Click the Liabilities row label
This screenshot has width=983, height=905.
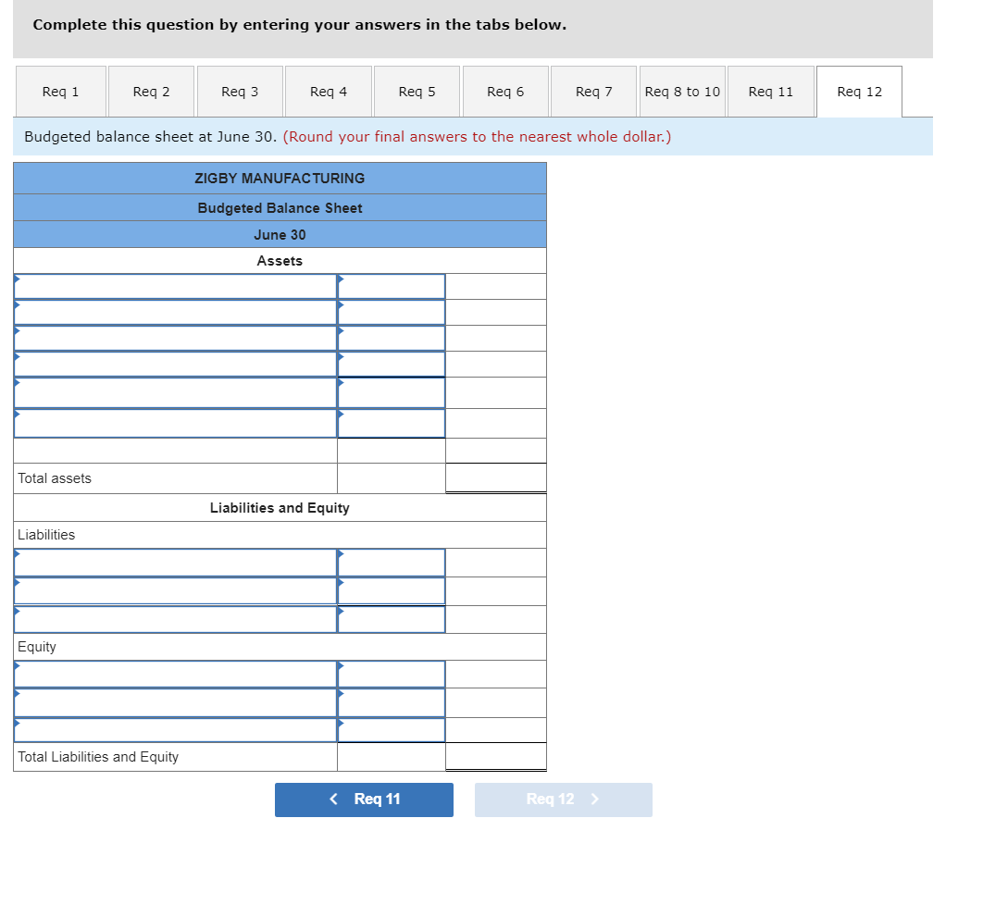point(46,535)
